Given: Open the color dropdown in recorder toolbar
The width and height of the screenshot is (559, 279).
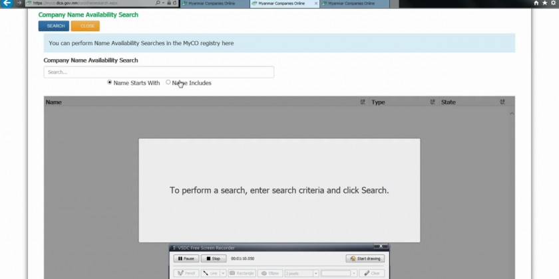Looking at the screenshot, I should [x=354, y=273].
